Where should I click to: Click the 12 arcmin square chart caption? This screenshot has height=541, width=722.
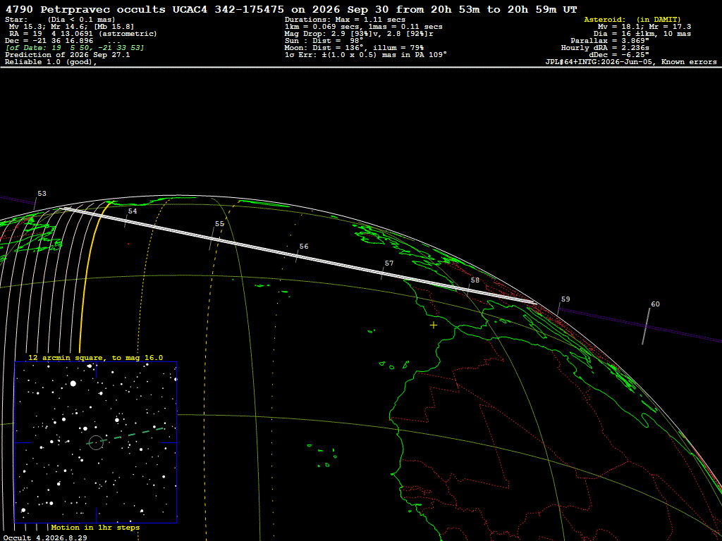click(96, 358)
